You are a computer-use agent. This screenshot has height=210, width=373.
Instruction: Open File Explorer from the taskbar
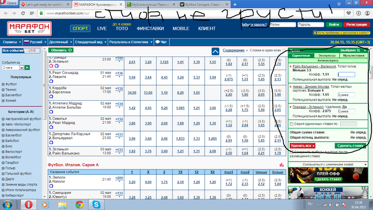[62, 205]
